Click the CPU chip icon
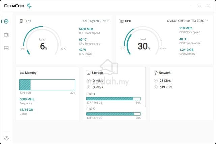The height and width of the screenshot is (144, 216). click(21, 21)
